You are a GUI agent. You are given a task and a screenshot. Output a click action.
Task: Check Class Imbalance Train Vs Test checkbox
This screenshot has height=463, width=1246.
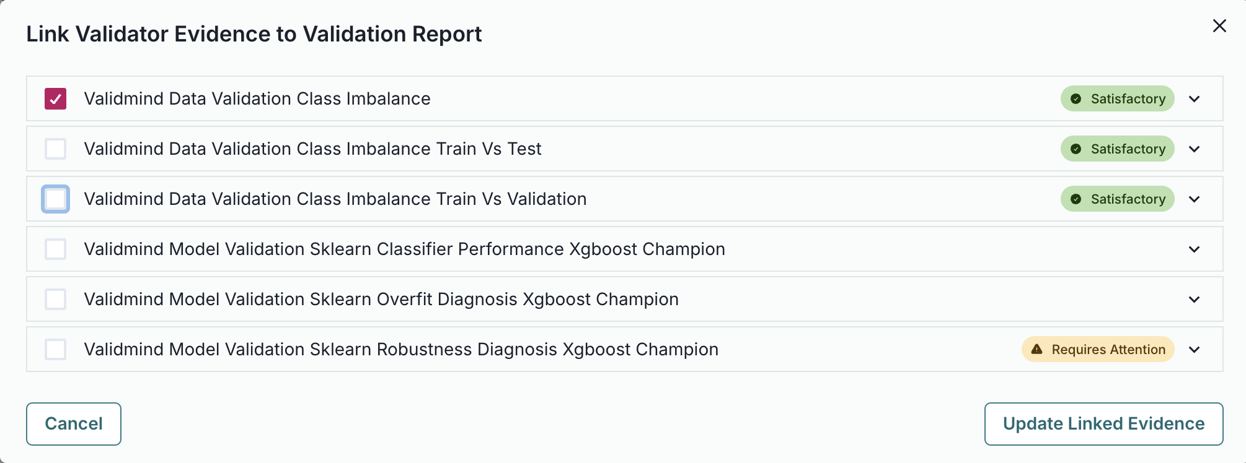[x=56, y=149]
